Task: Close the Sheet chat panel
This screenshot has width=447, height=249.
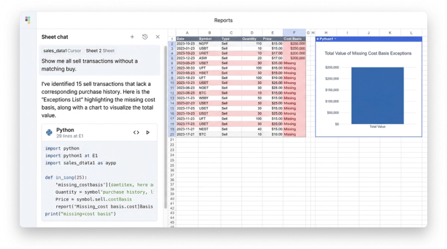Action: (158, 37)
